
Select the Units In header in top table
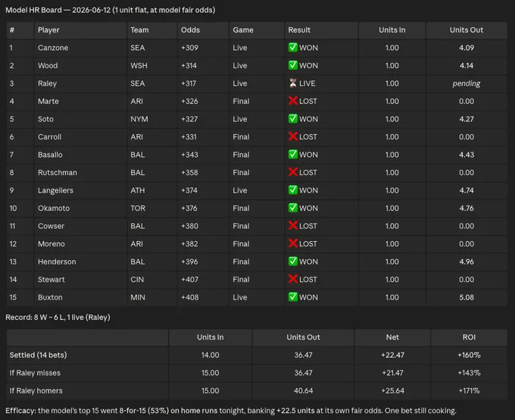(392, 30)
